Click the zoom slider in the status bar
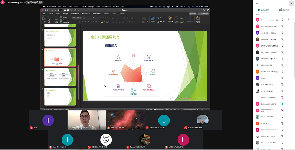The width and height of the screenshot is (295, 150). tap(191, 109)
